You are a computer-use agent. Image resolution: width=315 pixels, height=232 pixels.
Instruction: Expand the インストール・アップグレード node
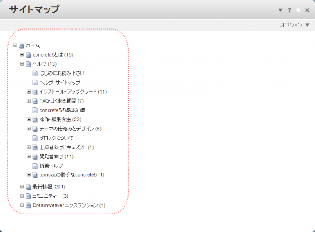pyautogui.click(x=29, y=92)
